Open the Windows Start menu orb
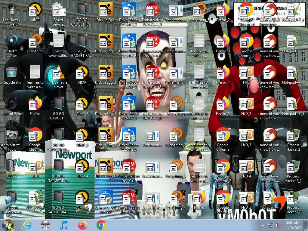The image size is (308, 231). 8,225
